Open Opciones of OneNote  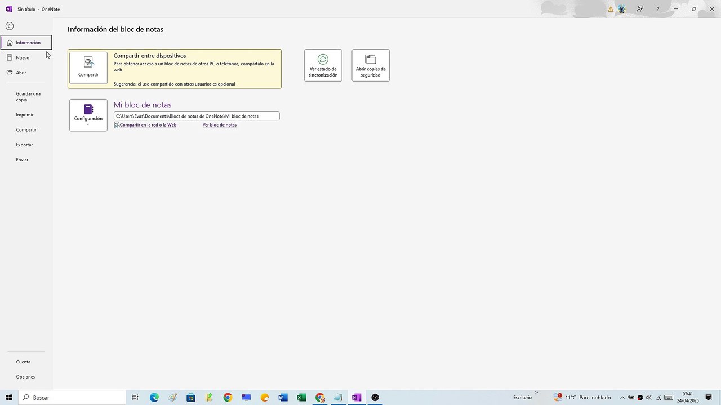pos(26,377)
